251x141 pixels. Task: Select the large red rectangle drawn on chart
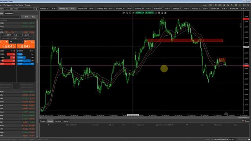point(185,40)
